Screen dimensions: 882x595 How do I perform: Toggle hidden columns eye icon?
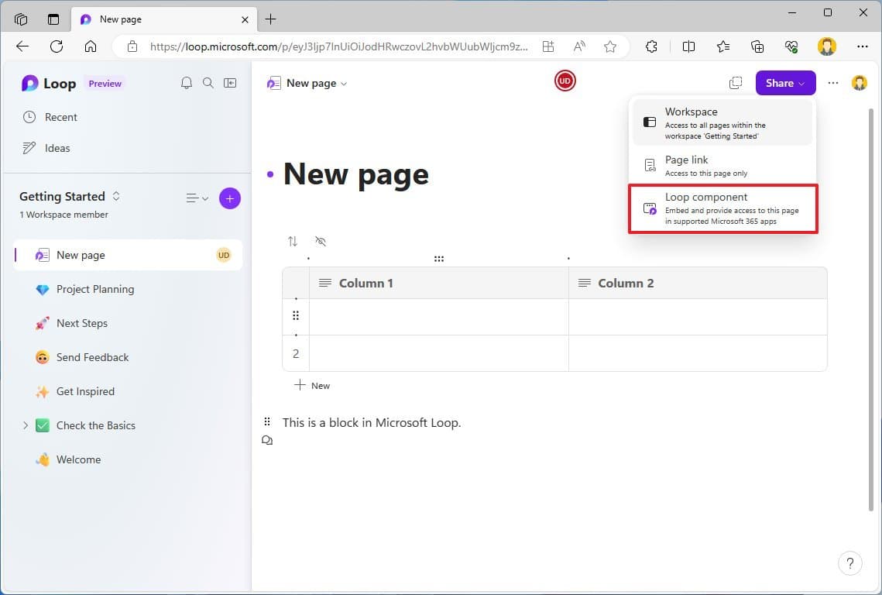coord(321,241)
